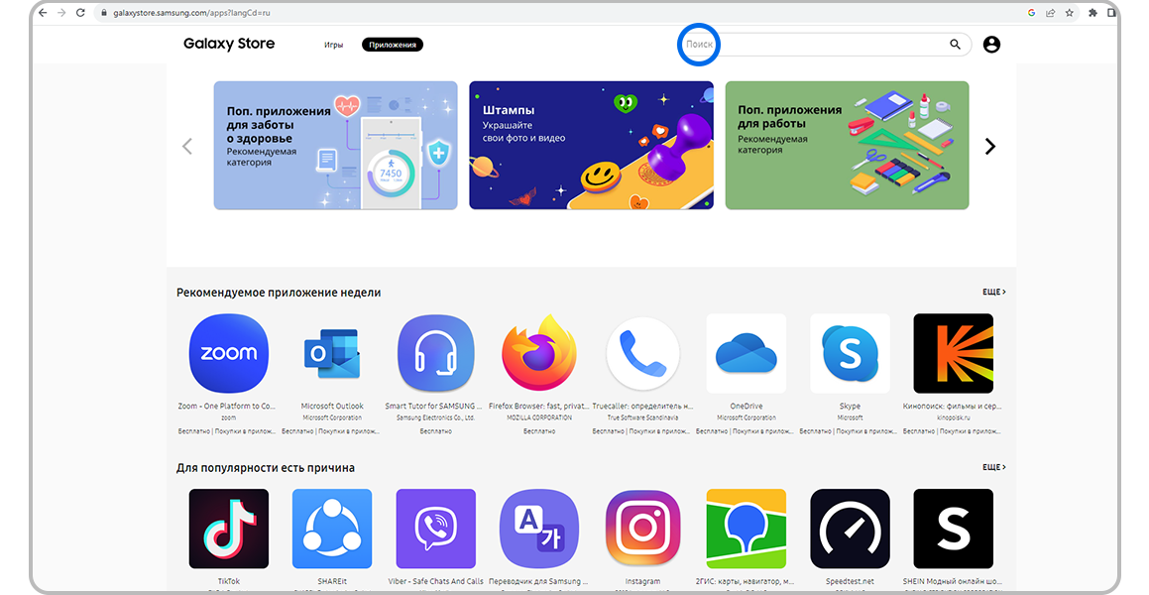The image size is (1149, 595).
Task: Open the Zoom app icon
Action: click(x=229, y=353)
